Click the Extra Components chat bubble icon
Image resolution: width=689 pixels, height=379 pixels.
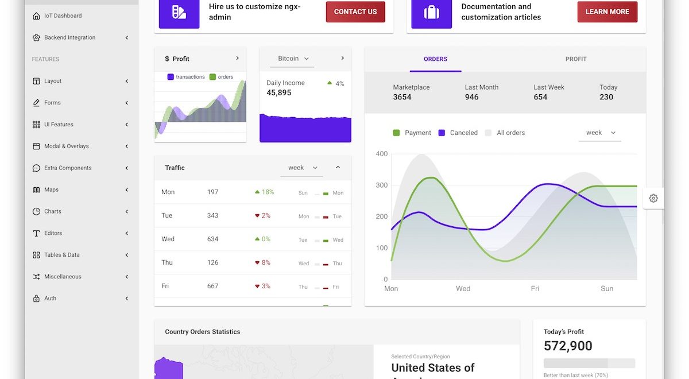[x=36, y=168]
